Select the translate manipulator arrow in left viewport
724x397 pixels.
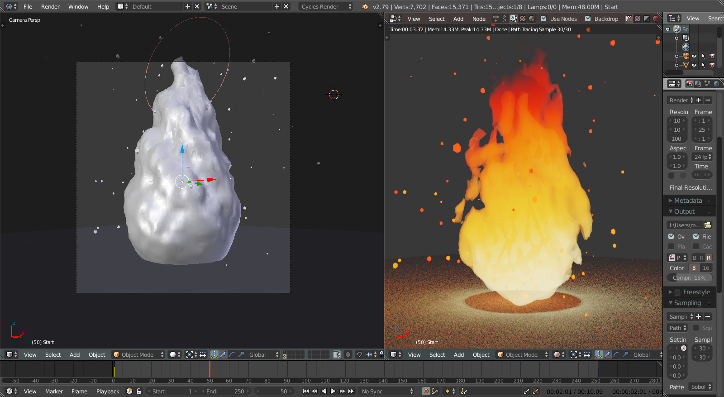point(224,354)
